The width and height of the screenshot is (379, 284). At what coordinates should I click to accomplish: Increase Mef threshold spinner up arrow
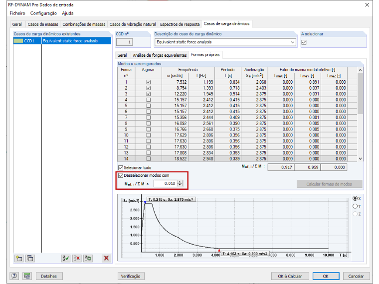point(180,182)
